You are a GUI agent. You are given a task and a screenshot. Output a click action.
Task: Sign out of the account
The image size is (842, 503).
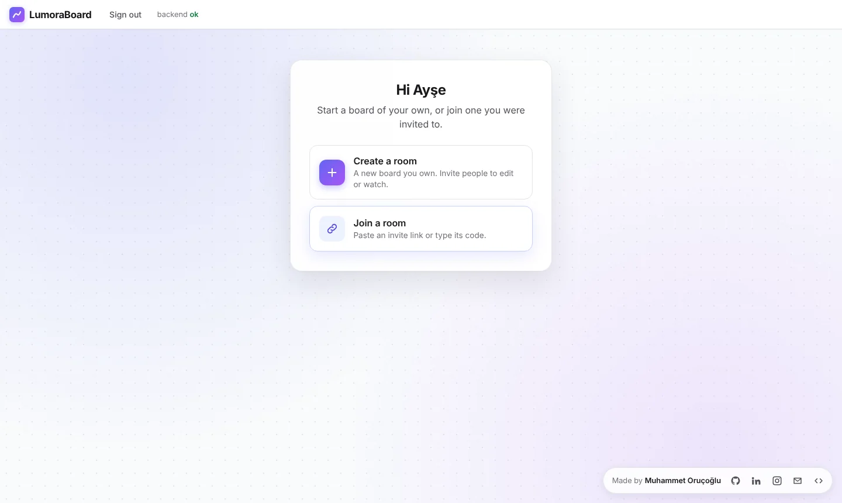125,15
